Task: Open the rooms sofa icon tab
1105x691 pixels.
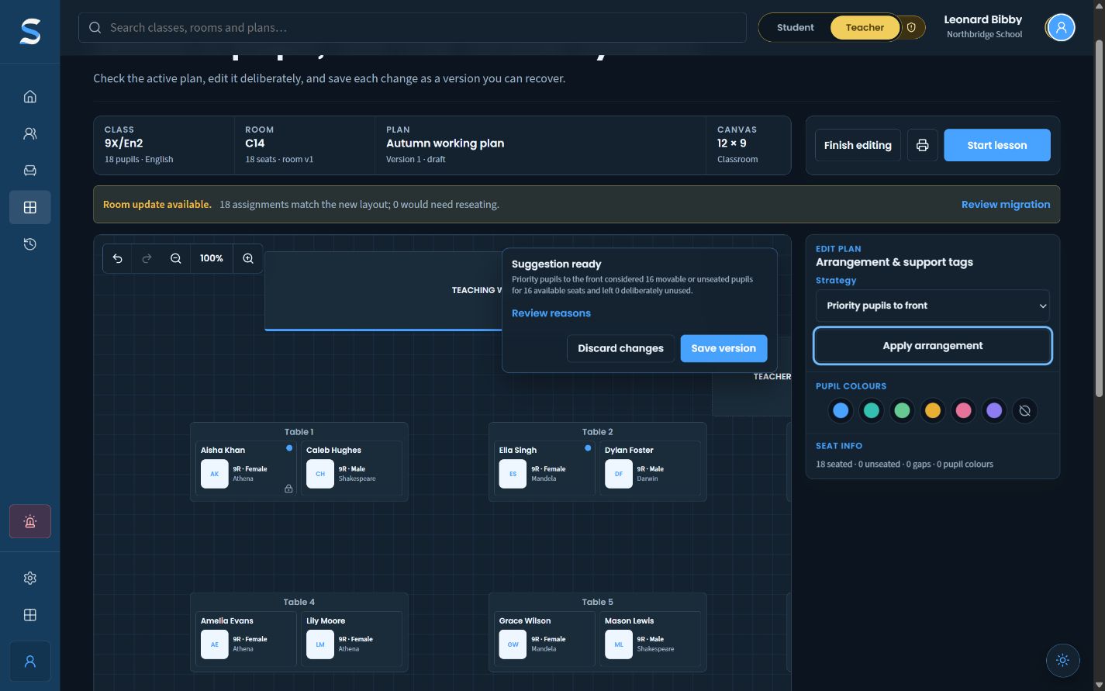Action: click(x=29, y=171)
